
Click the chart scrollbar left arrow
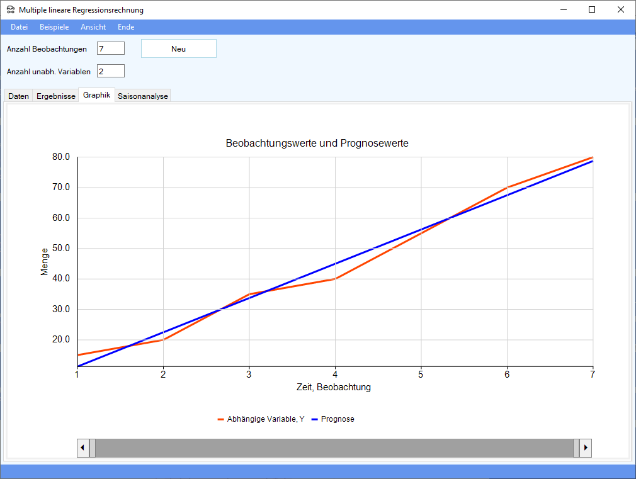tap(82, 448)
